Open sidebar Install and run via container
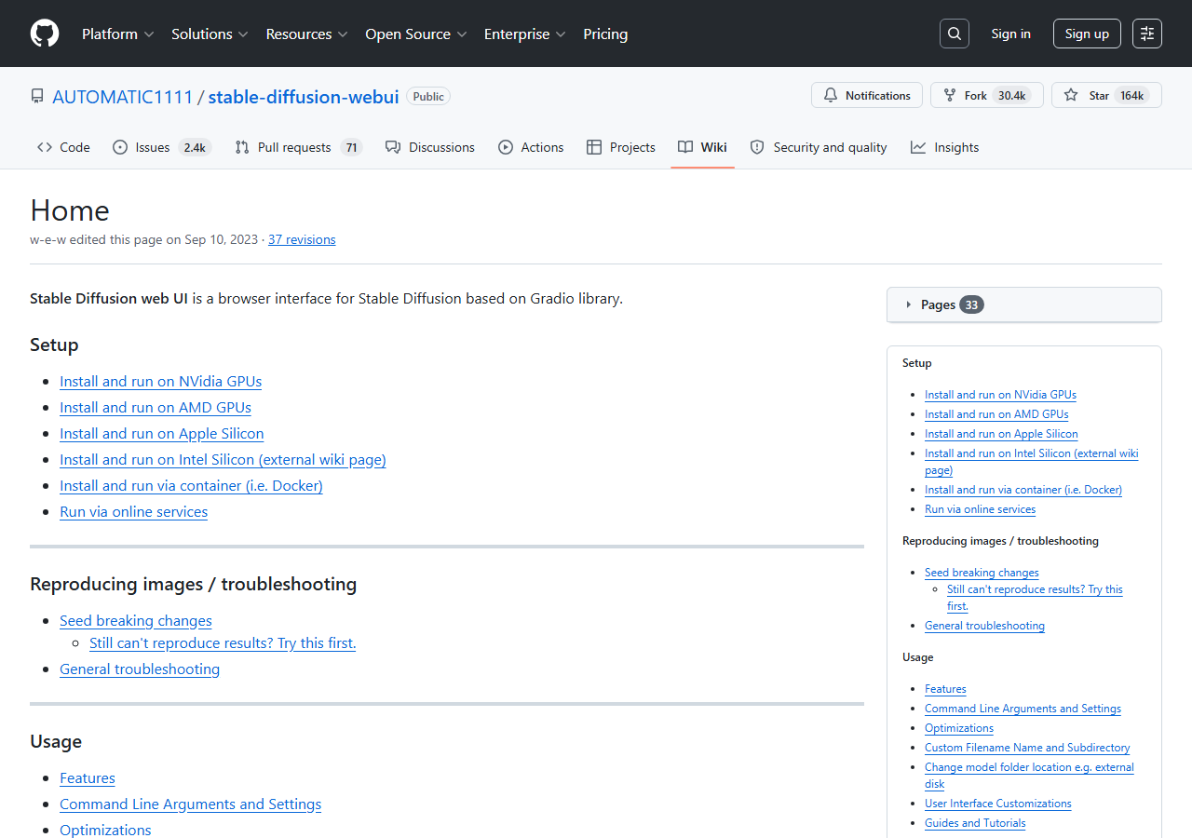Viewport: 1192px width, 838px height. pyautogui.click(x=1023, y=490)
